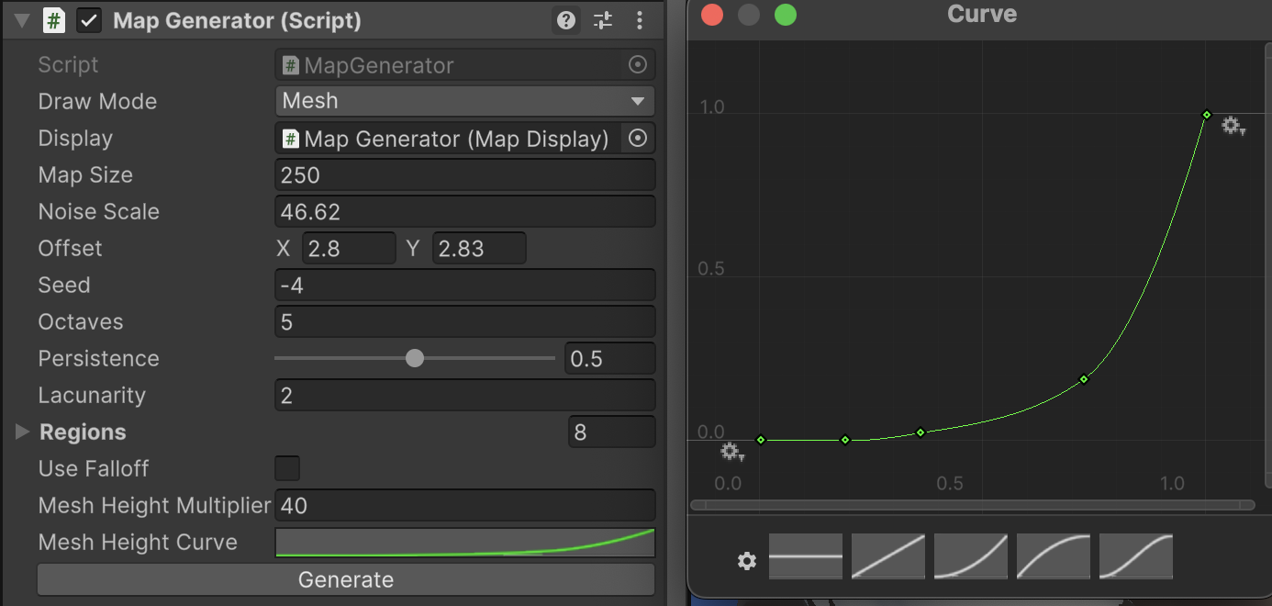Open the Draw Mode dropdown
The image size is (1272, 606).
point(464,101)
